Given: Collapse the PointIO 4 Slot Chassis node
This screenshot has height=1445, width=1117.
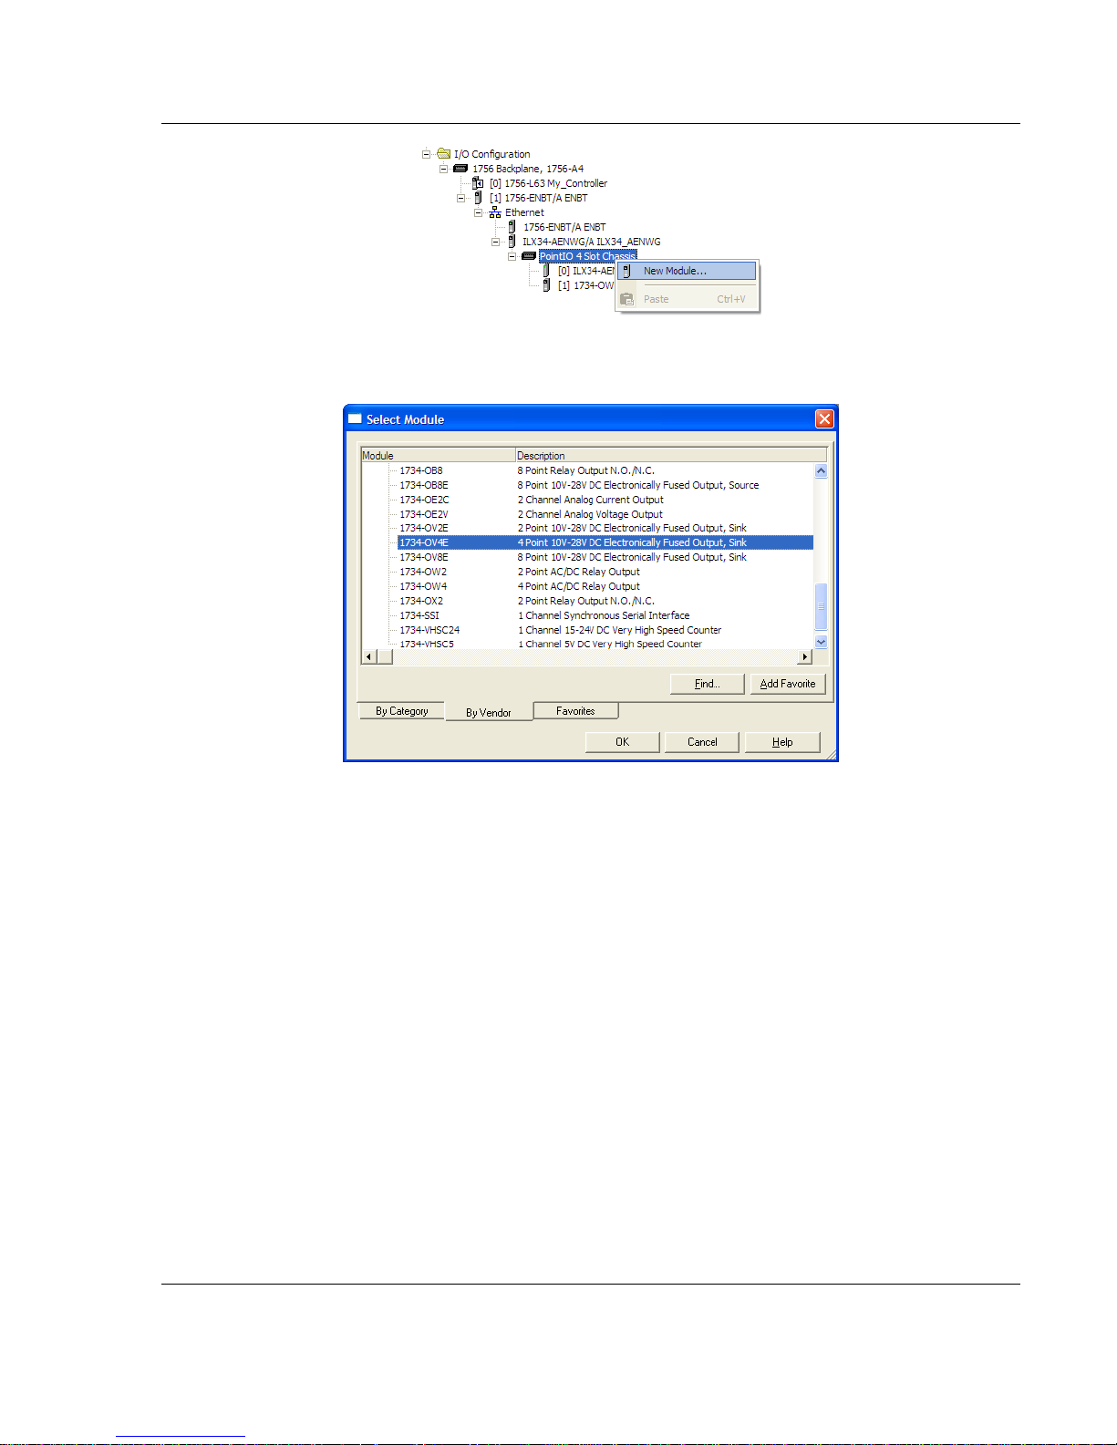Looking at the screenshot, I should coord(512,256).
